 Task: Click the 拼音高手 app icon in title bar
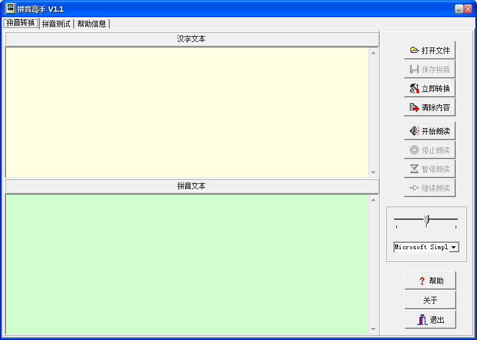pos(10,9)
